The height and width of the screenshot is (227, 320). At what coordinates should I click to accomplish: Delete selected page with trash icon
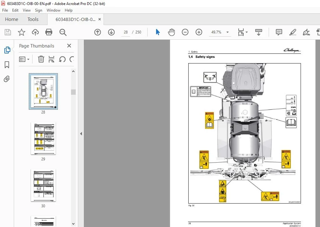click(41, 59)
